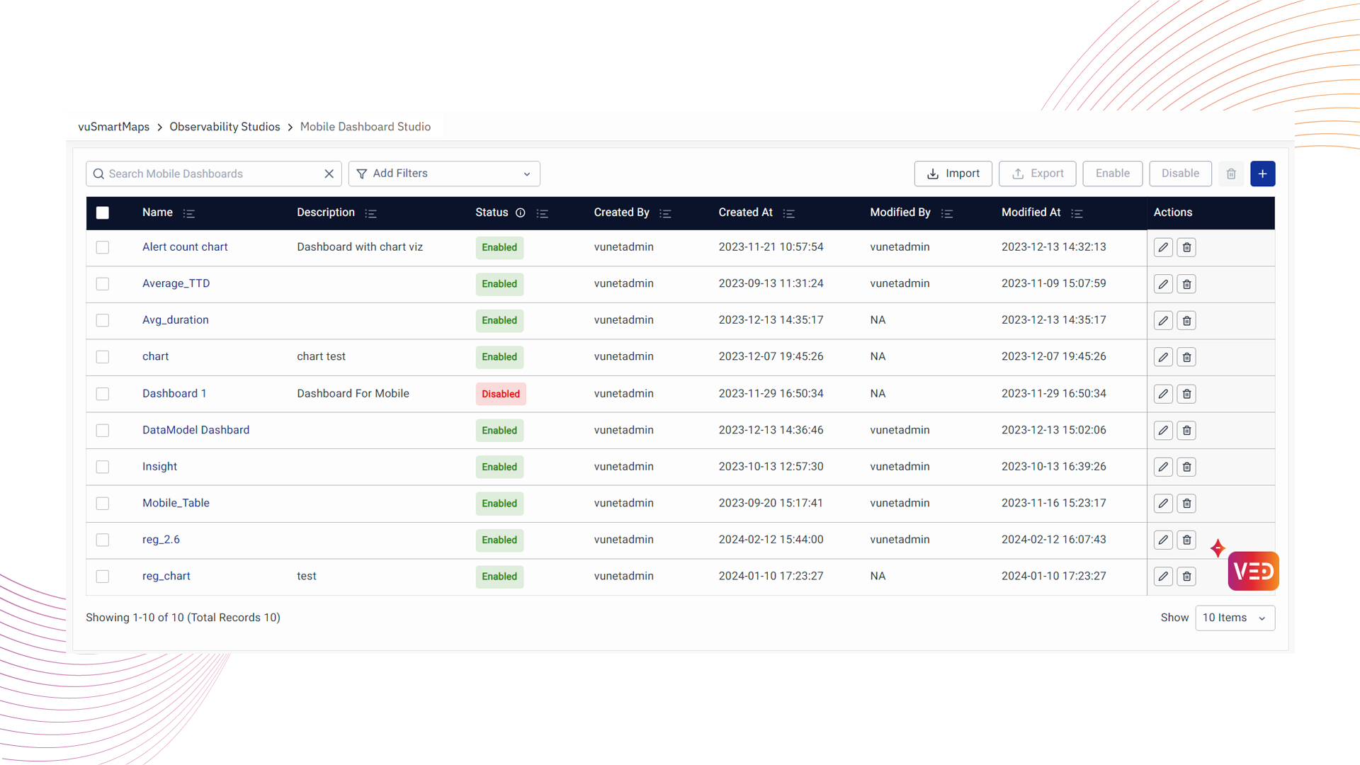Edit the Dashboard 1 entry
Image resolution: width=1360 pixels, height=765 pixels.
point(1163,394)
